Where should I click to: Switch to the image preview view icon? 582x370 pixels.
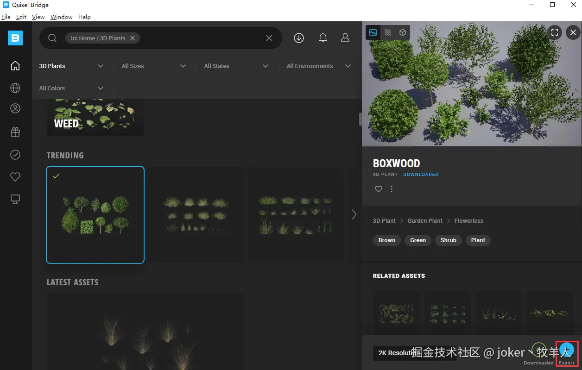click(x=373, y=32)
